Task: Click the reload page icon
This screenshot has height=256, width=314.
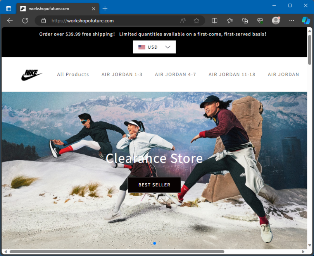Action: coord(24,20)
